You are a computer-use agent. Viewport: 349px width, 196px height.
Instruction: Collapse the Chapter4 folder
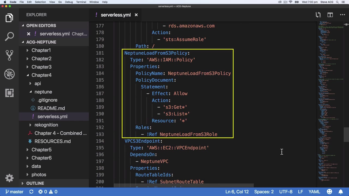(x=41, y=75)
